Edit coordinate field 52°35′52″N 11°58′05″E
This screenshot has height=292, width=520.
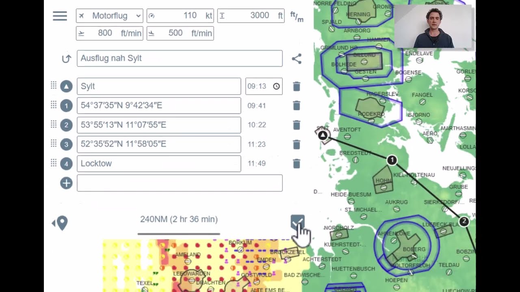coord(159,144)
